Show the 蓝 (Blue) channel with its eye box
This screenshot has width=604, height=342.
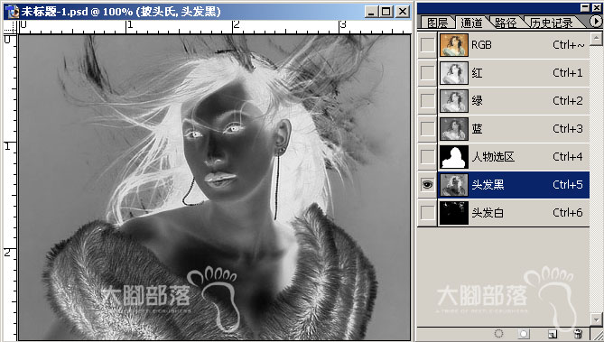coord(427,129)
